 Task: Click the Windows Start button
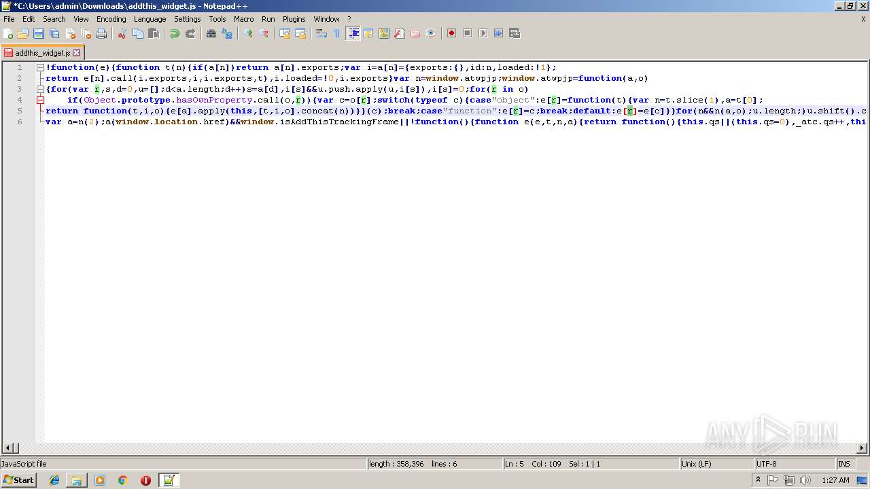[19, 480]
